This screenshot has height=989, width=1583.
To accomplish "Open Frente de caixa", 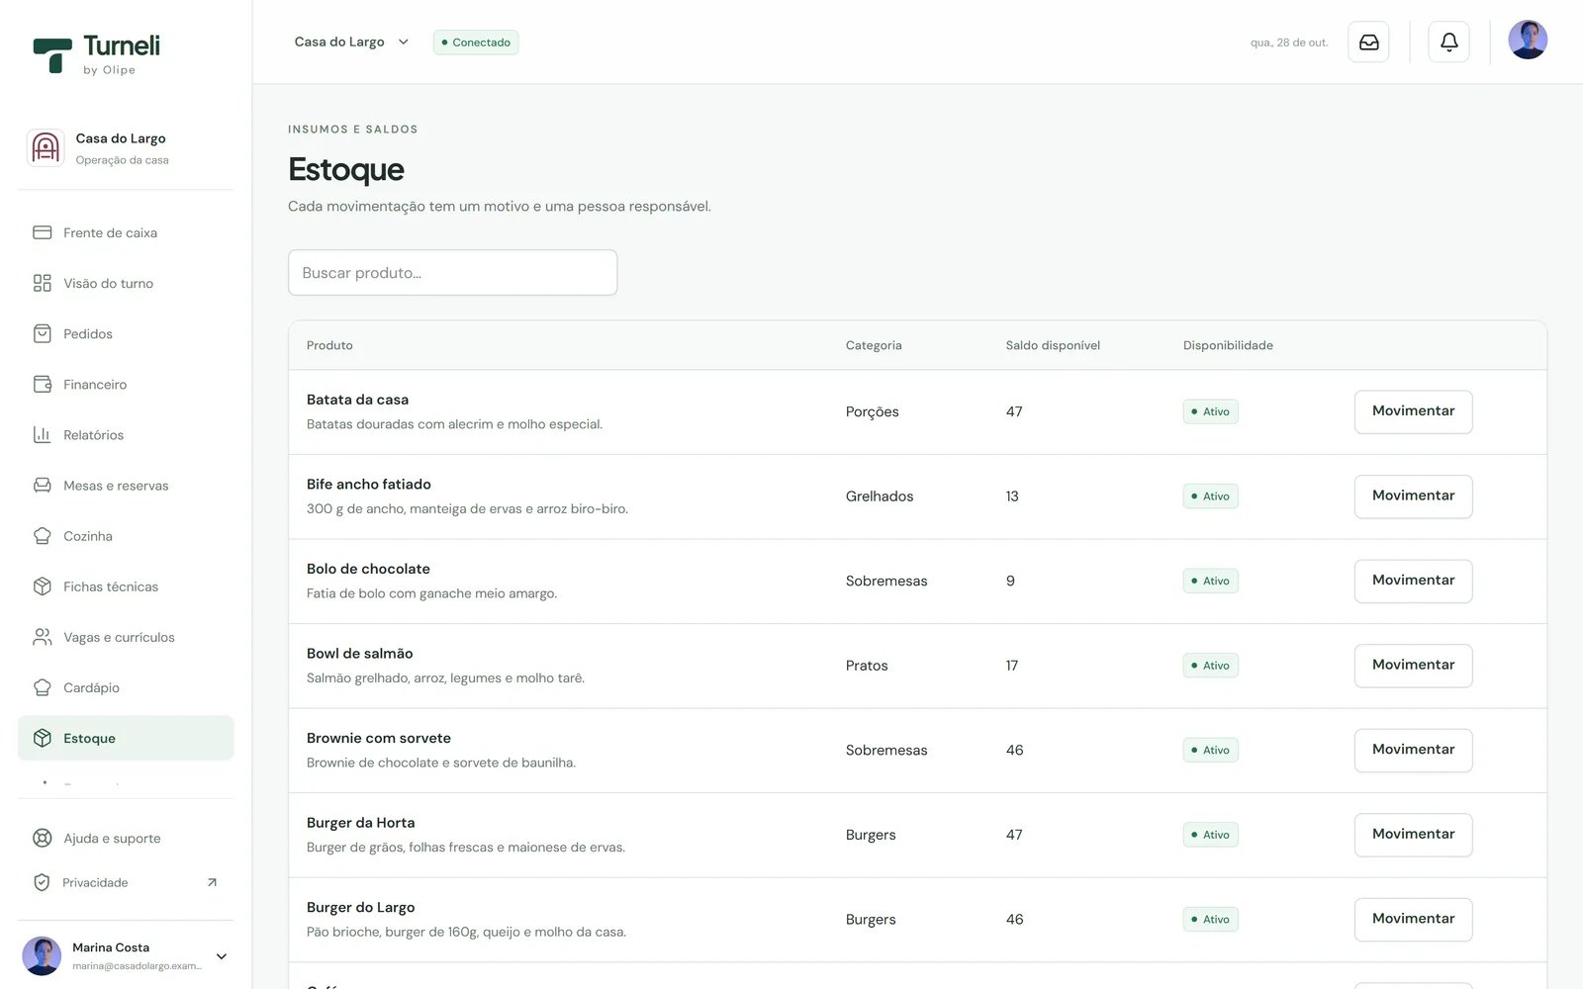I will click(x=126, y=232).
